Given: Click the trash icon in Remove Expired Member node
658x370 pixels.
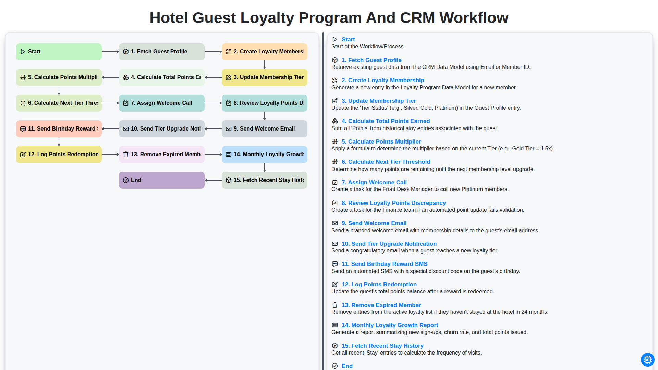Looking at the screenshot, I should tap(126, 155).
